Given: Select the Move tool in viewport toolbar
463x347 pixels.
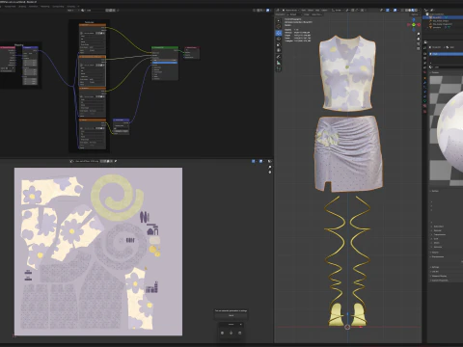Looking at the screenshot, I should pyautogui.click(x=279, y=33).
